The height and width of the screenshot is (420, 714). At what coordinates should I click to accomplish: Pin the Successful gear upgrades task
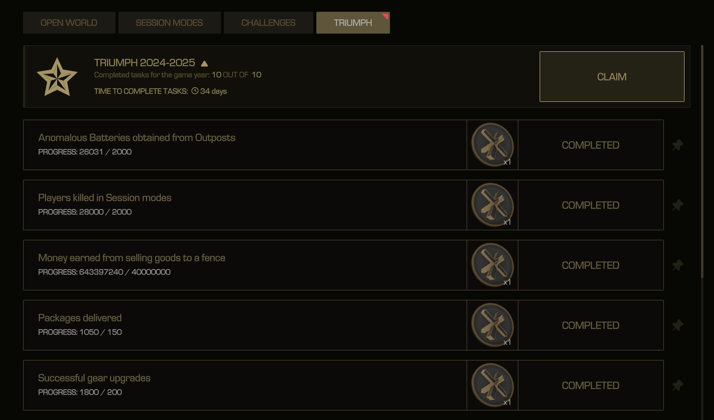(x=677, y=385)
